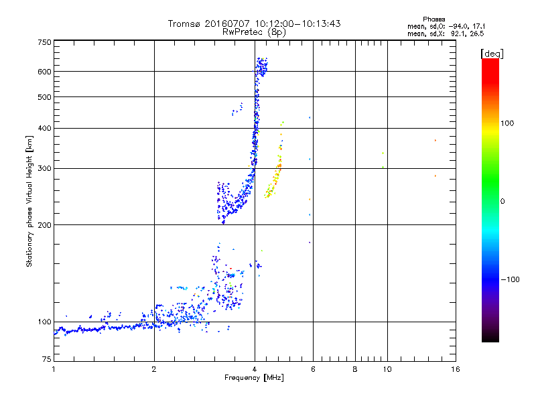Image resolution: width=536 pixels, height=402 pixels.
Task: Click the x-axis tick label '16'
Action: pyautogui.click(x=456, y=369)
